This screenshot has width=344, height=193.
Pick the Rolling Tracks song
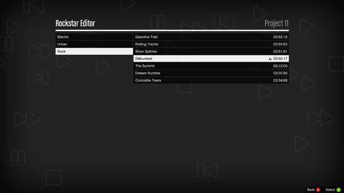pyautogui.click(x=211, y=44)
